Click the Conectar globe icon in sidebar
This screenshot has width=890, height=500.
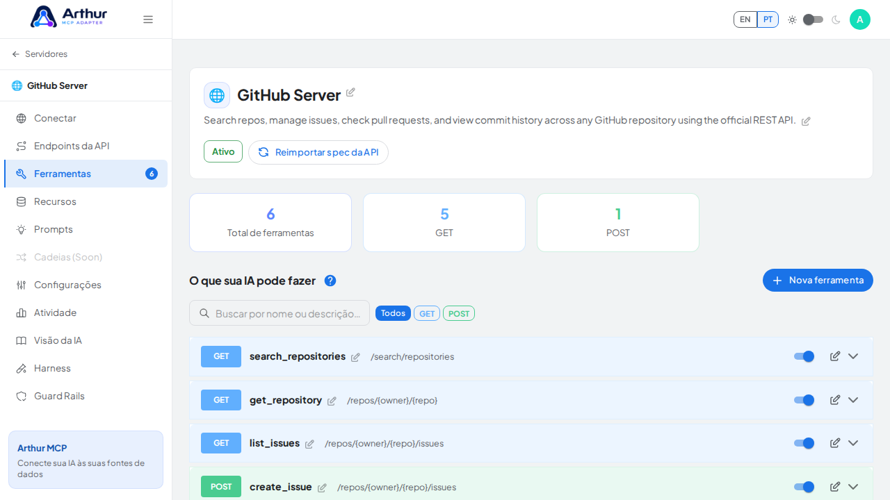[22, 118]
